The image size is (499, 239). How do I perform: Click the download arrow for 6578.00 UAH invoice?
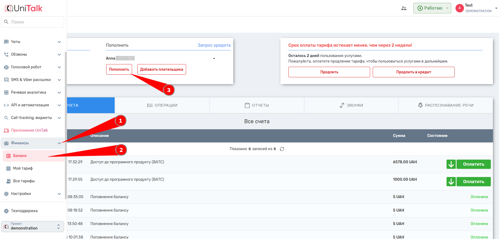click(x=451, y=164)
